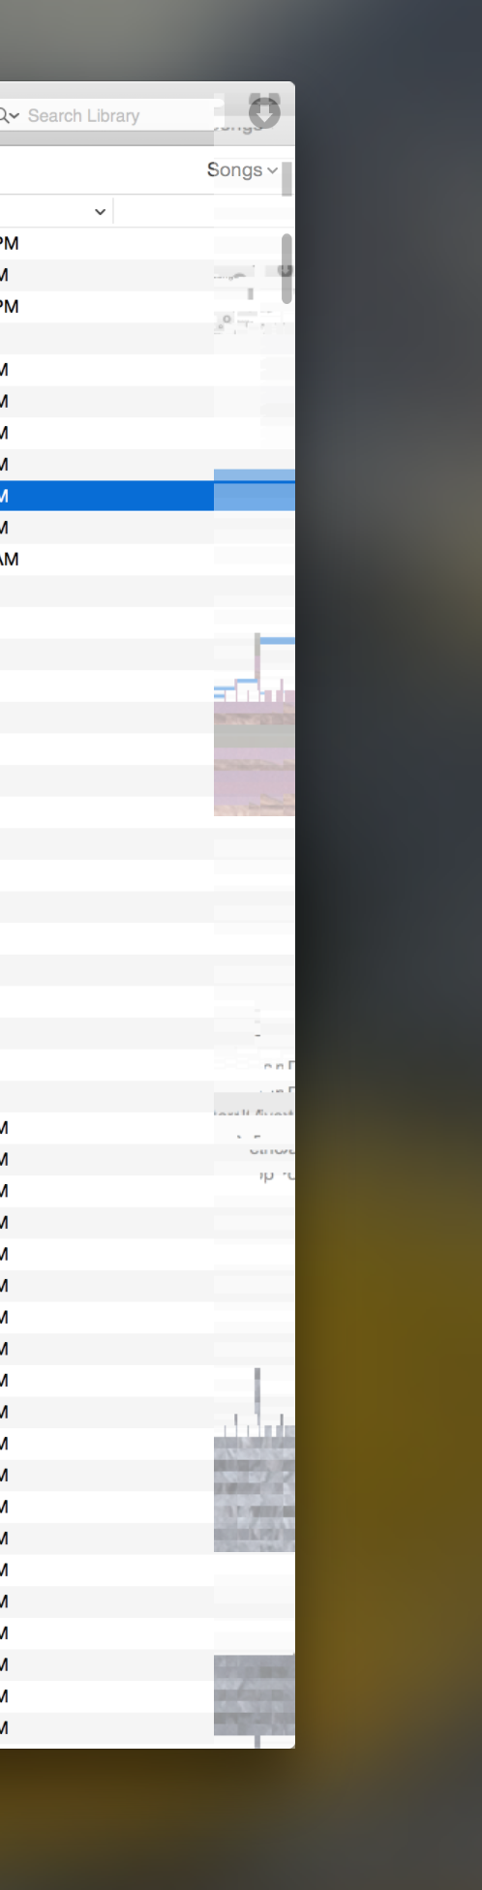
Task: Click the sort chevron in column header
Action: (100, 212)
